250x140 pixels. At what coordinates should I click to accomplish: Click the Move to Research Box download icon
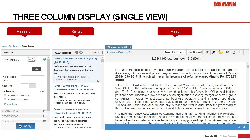(107, 52)
